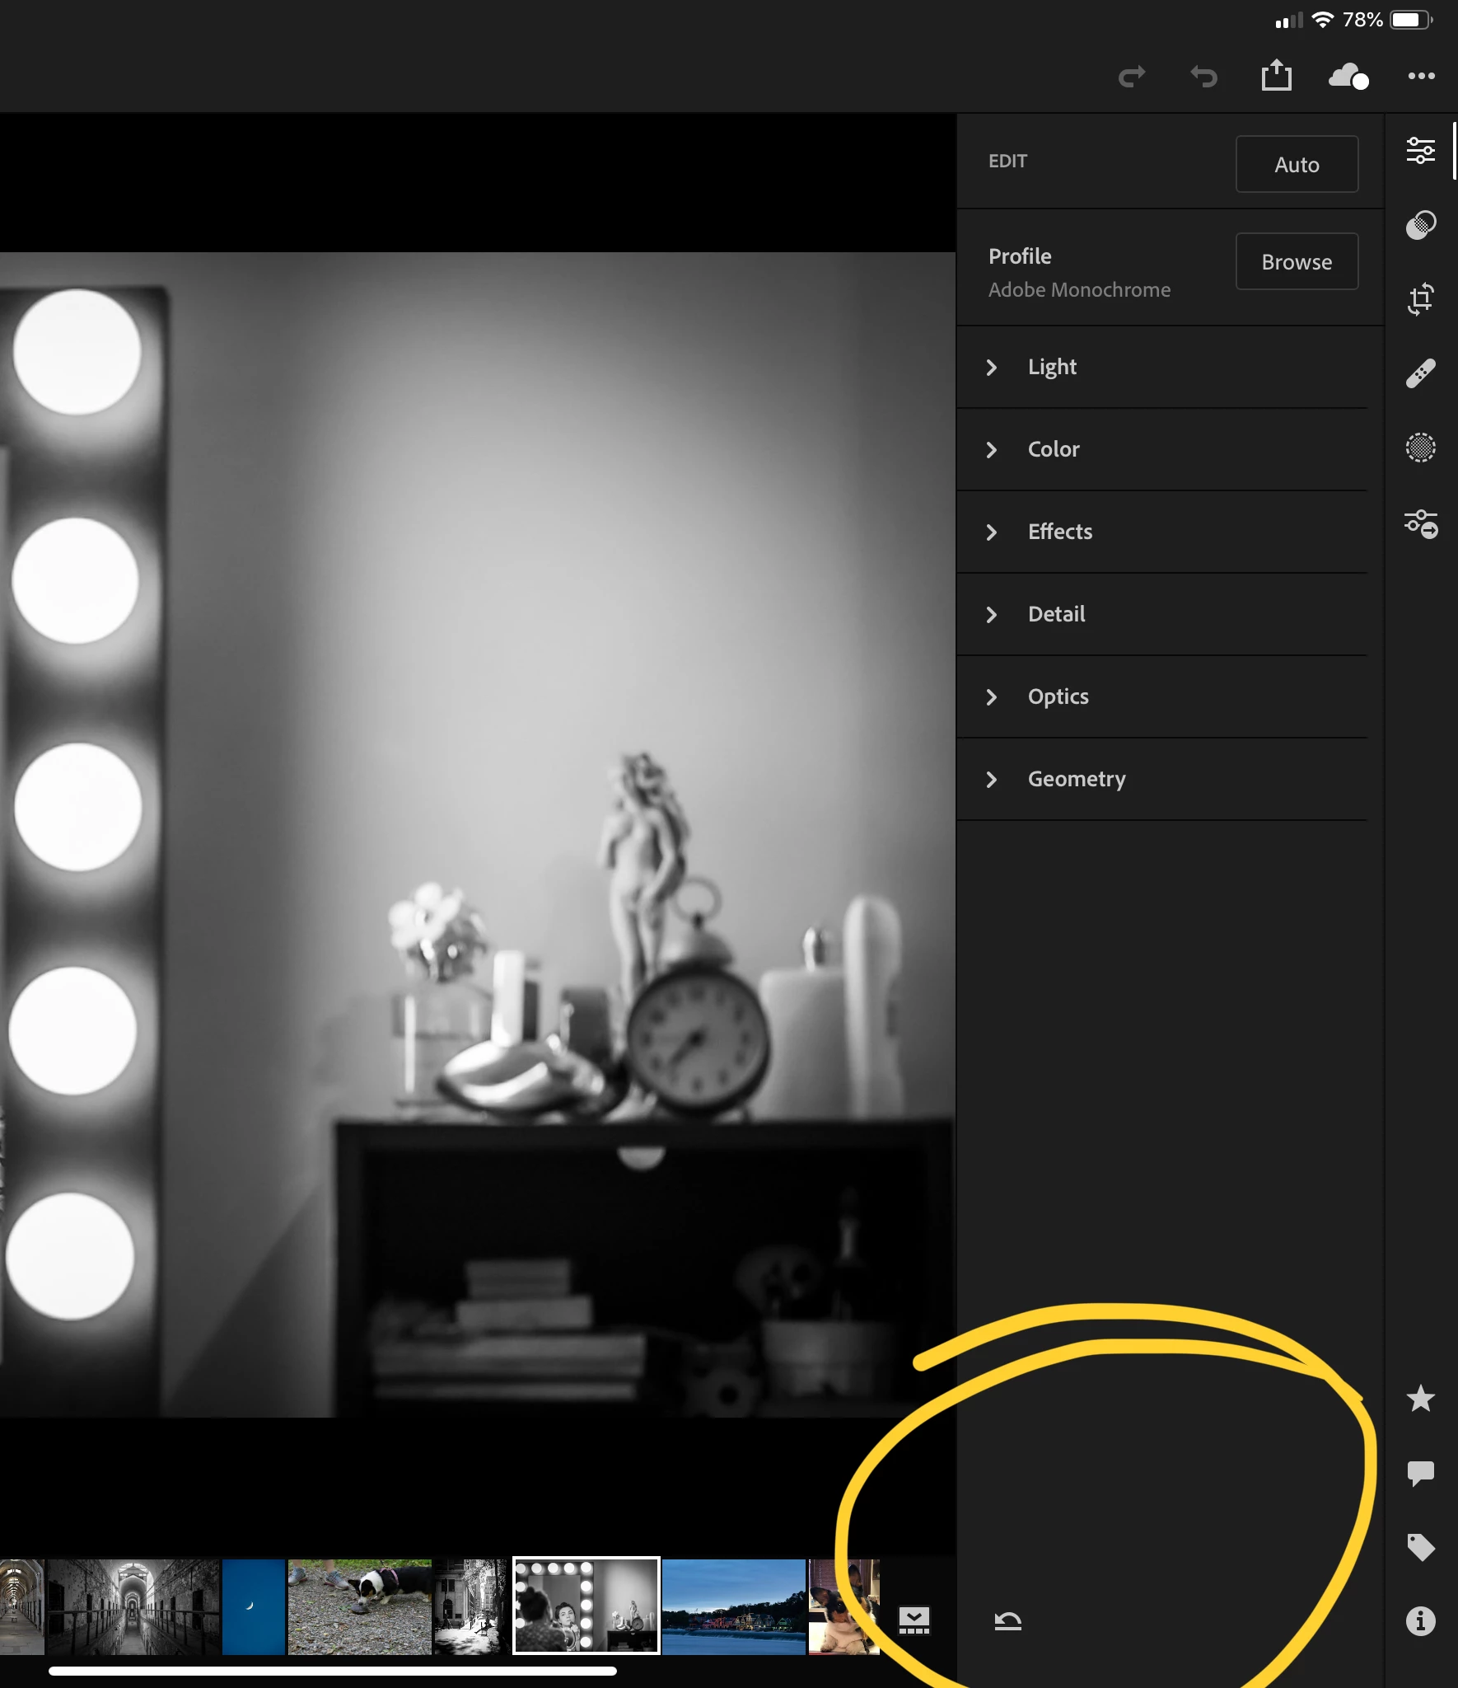Click the Detail section label

click(x=1057, y=614)
